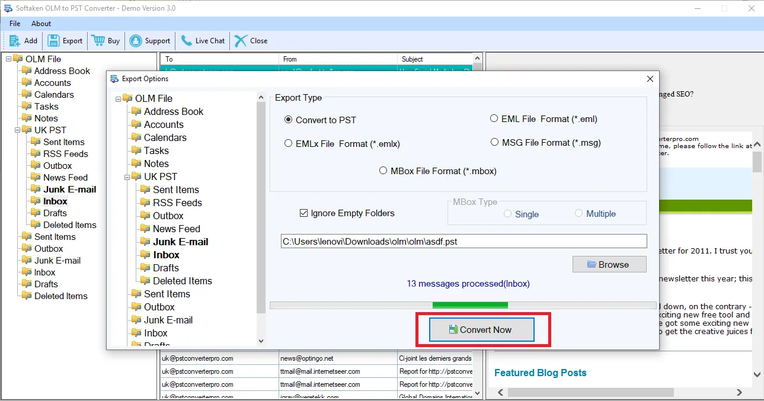Toggle the Ignore Empty Folders checkbox

point(304,213)
